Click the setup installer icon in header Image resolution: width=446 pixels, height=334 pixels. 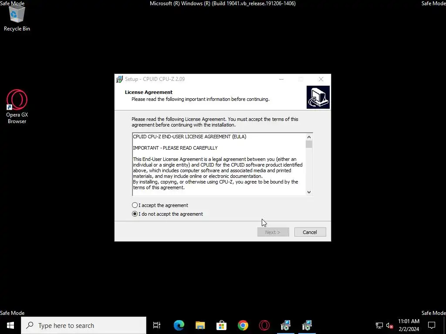[x=318, y=97]
